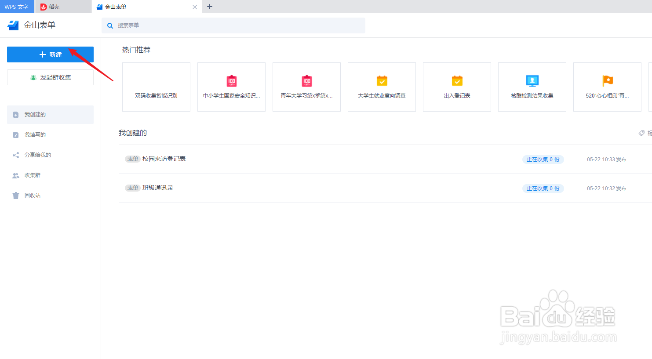
Task: Click 正在收集 status of 班级通讯录
Action: tap(543, 189)
